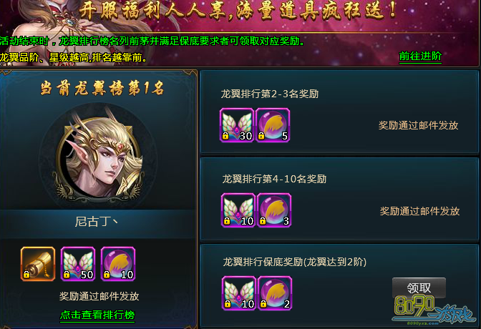481x329 pixels.
Task: Click the 龙翼排行保底奖励 heading
Action: tap(294, 262)
